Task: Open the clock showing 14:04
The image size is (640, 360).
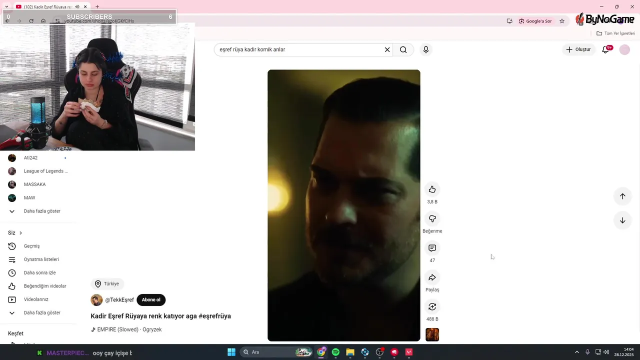Action: tap(624, 352)
